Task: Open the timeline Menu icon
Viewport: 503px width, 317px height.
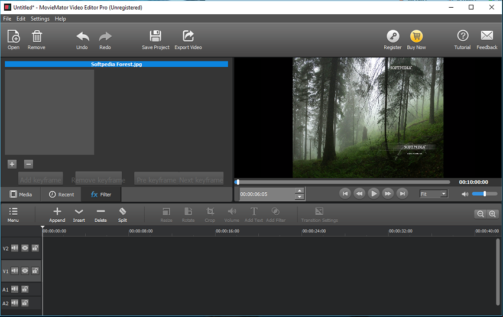Action: 13,215
